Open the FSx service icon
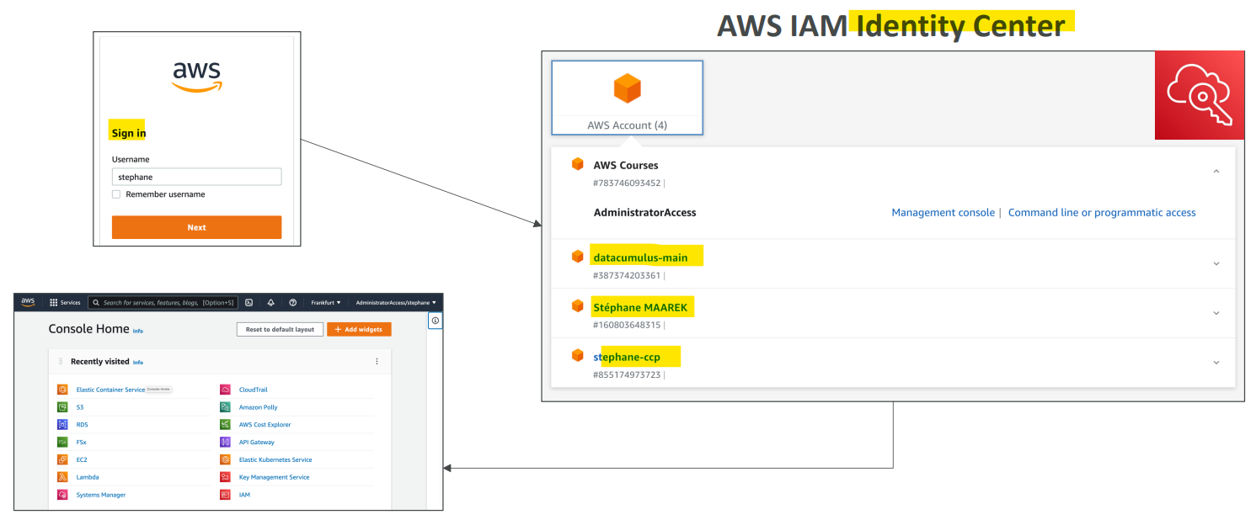 tap(62, 442)
